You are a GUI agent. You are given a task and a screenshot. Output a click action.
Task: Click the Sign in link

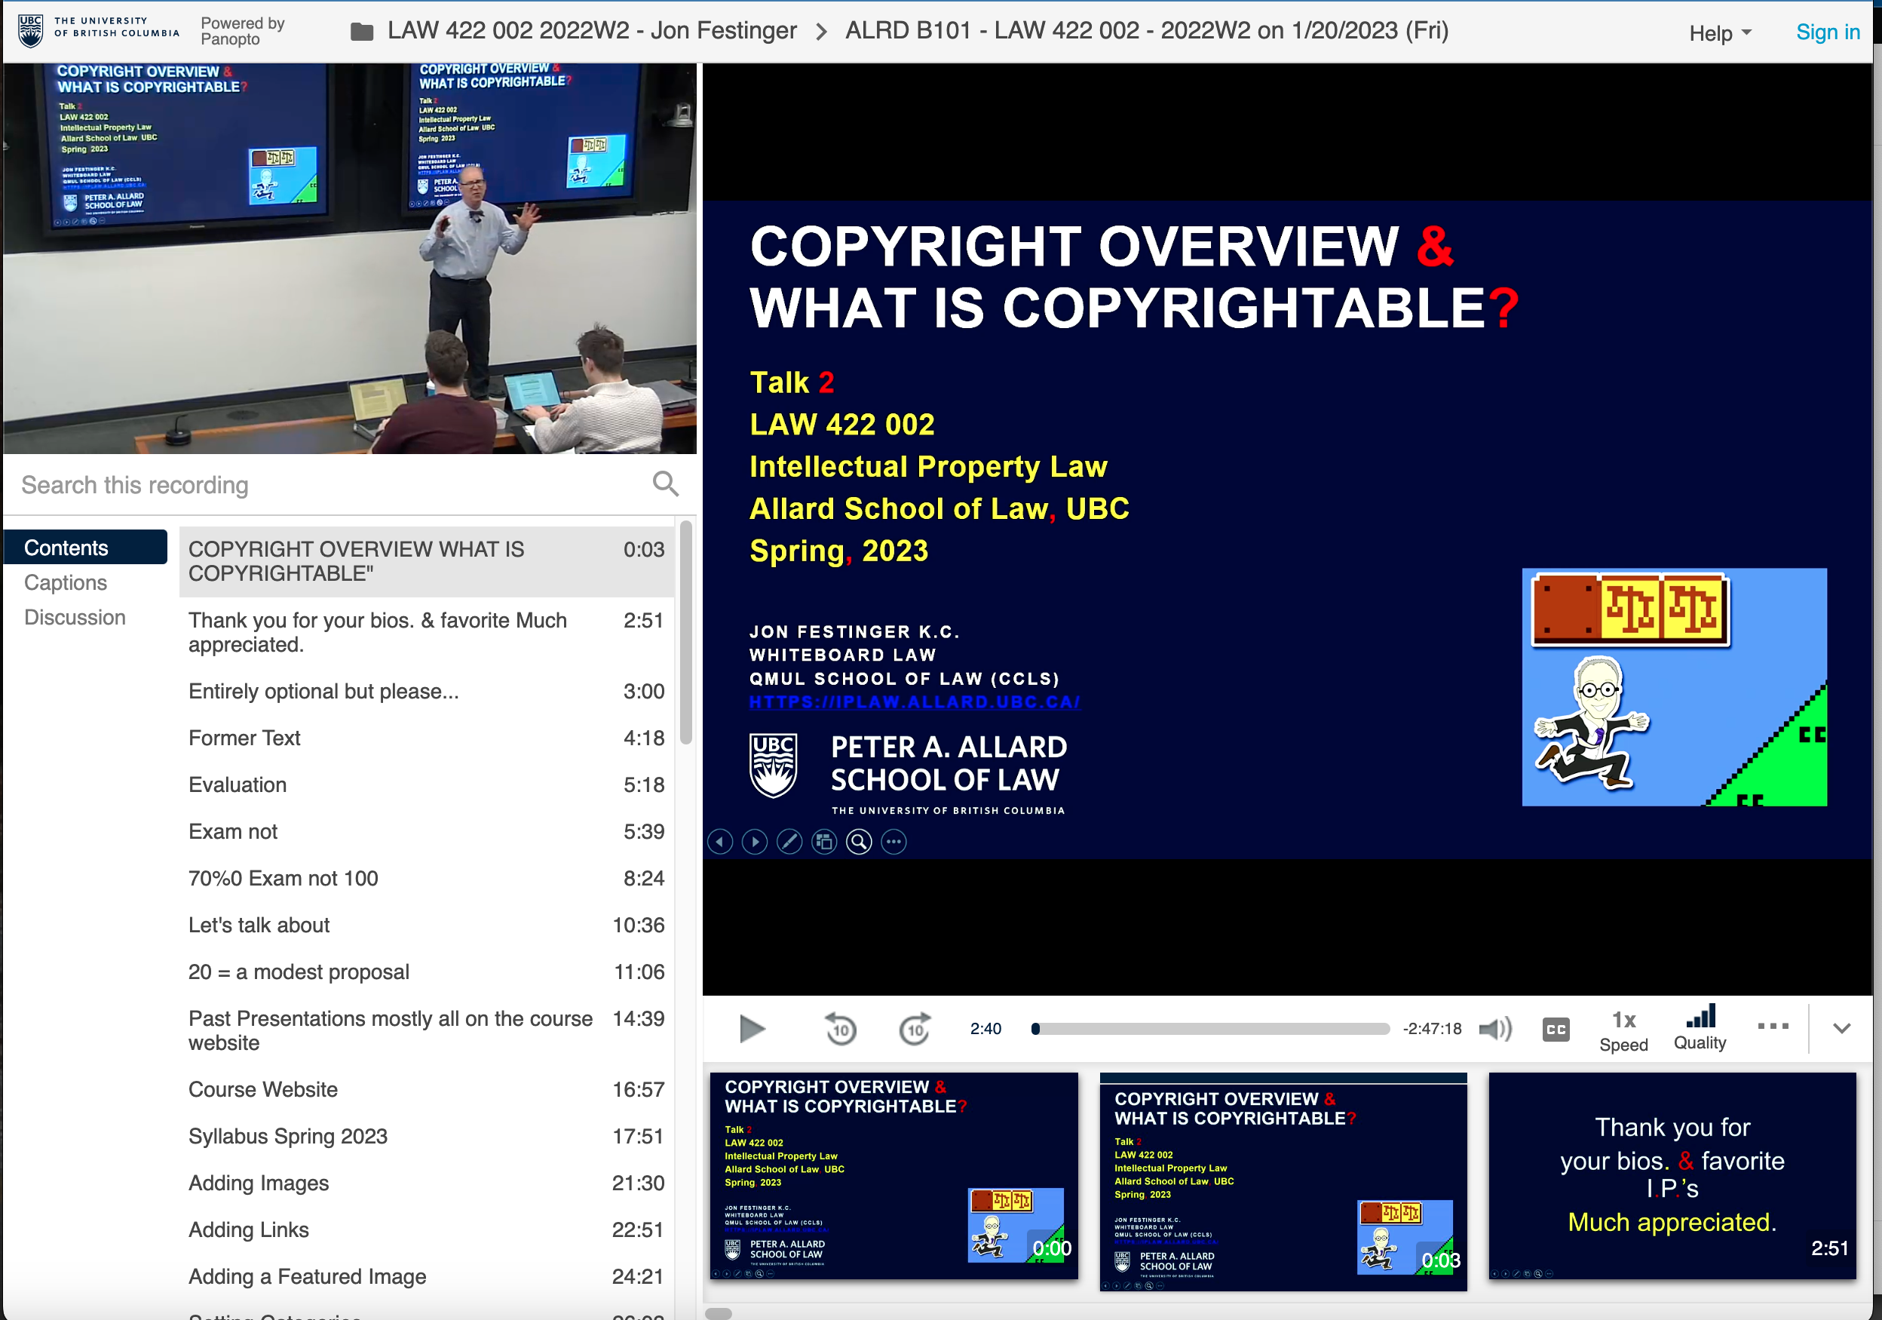coord(1828,32)
